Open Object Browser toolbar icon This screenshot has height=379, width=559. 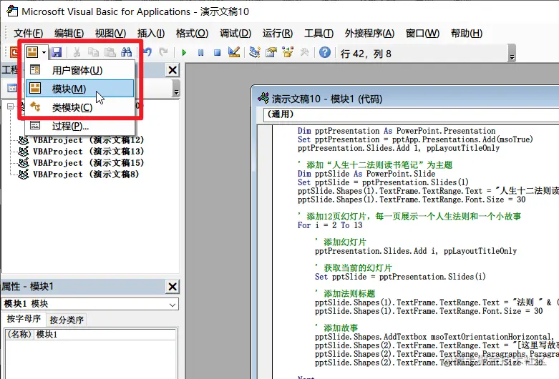(x=288, y=52)
